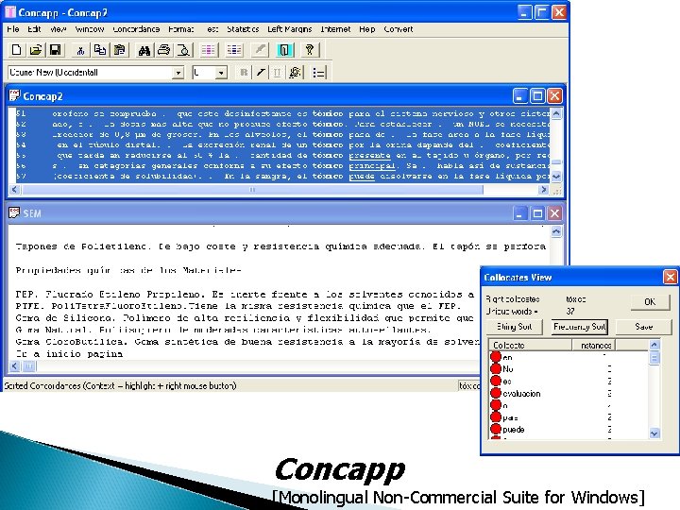This screenshot has width=680, height=510.
Task: Click the Instances column header
Action: [593, 346]
